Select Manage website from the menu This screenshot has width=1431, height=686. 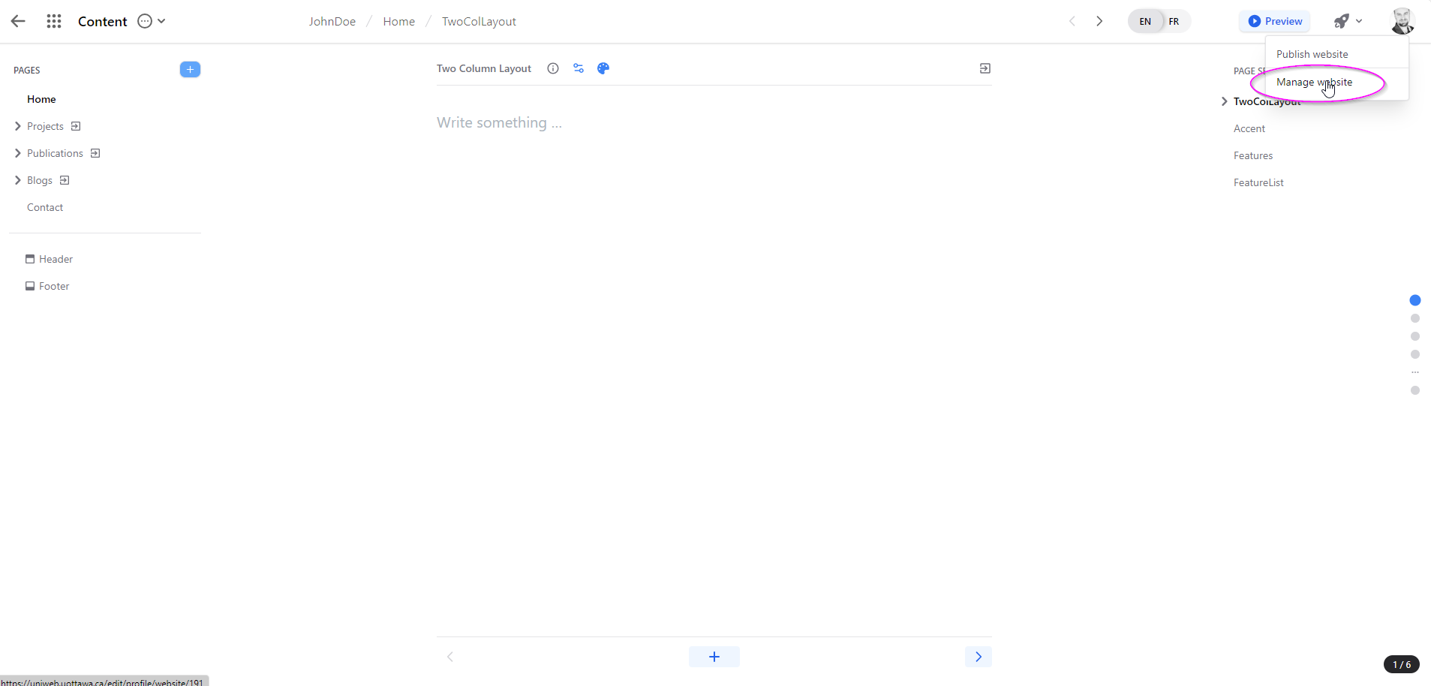pos(1314,83)
